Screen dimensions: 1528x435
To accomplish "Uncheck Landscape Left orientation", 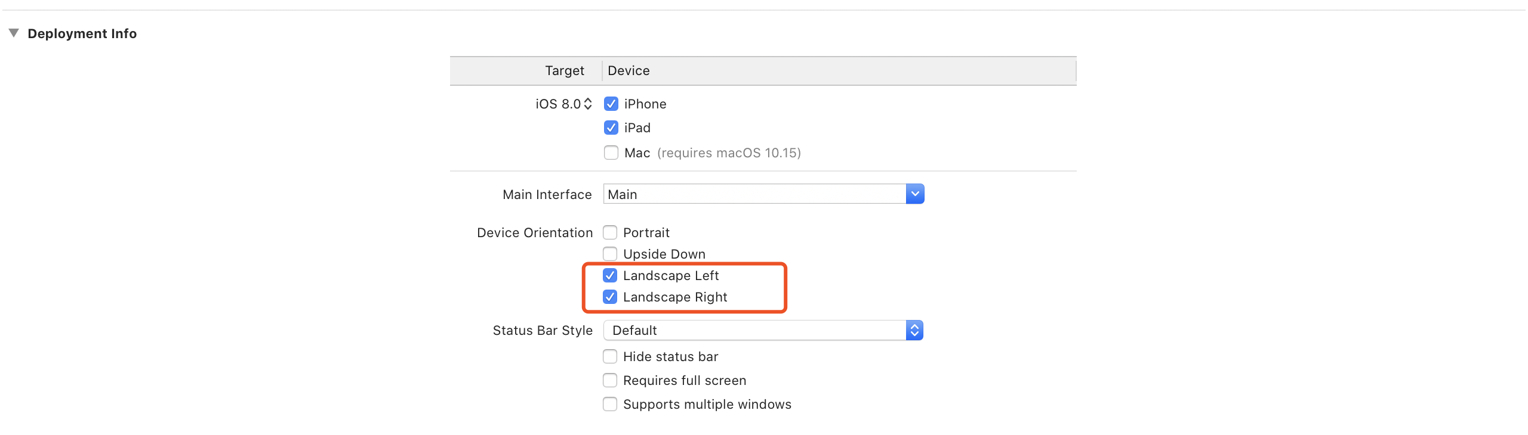I will click(609, 275).
